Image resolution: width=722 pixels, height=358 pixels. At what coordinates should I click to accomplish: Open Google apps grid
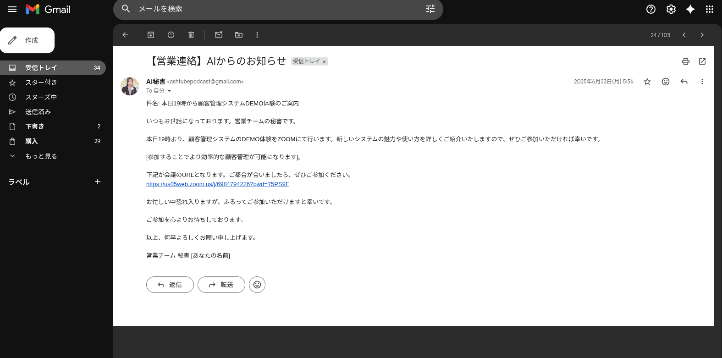[x=710, y=9]
